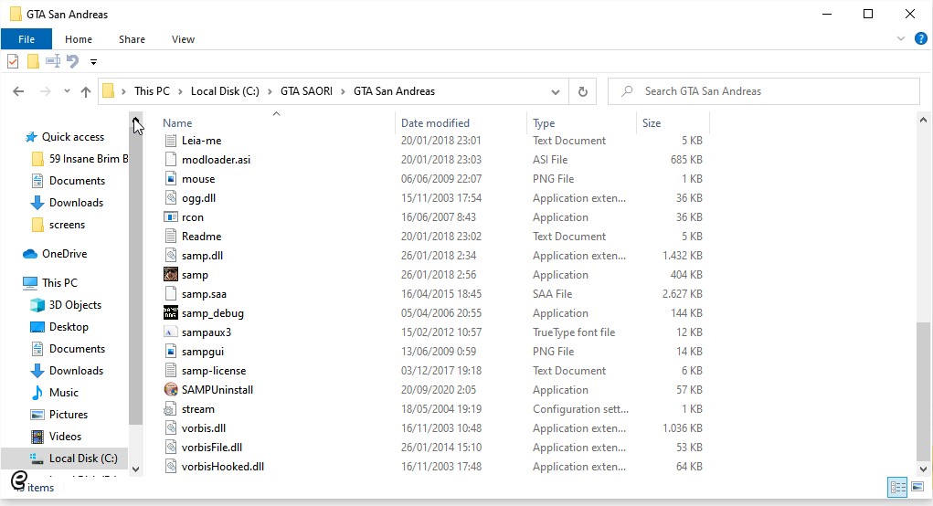
Task: Select the SAMPUninstall application icon
Action: click(x=171, y=389)
